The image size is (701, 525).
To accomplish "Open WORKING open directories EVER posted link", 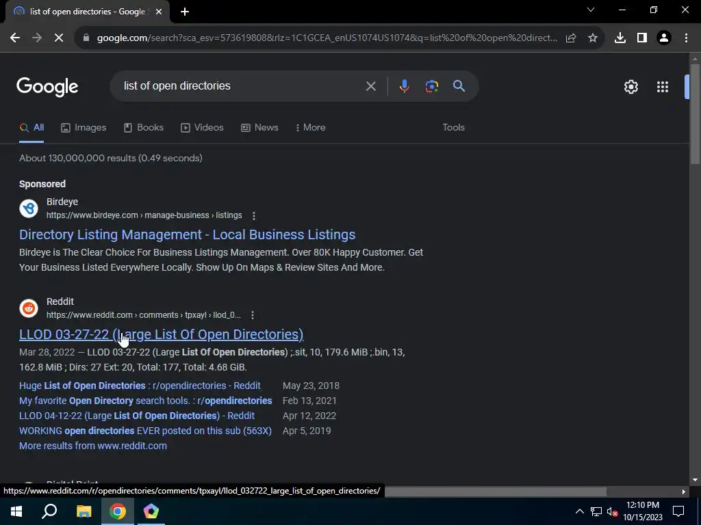I will point(145,431).
